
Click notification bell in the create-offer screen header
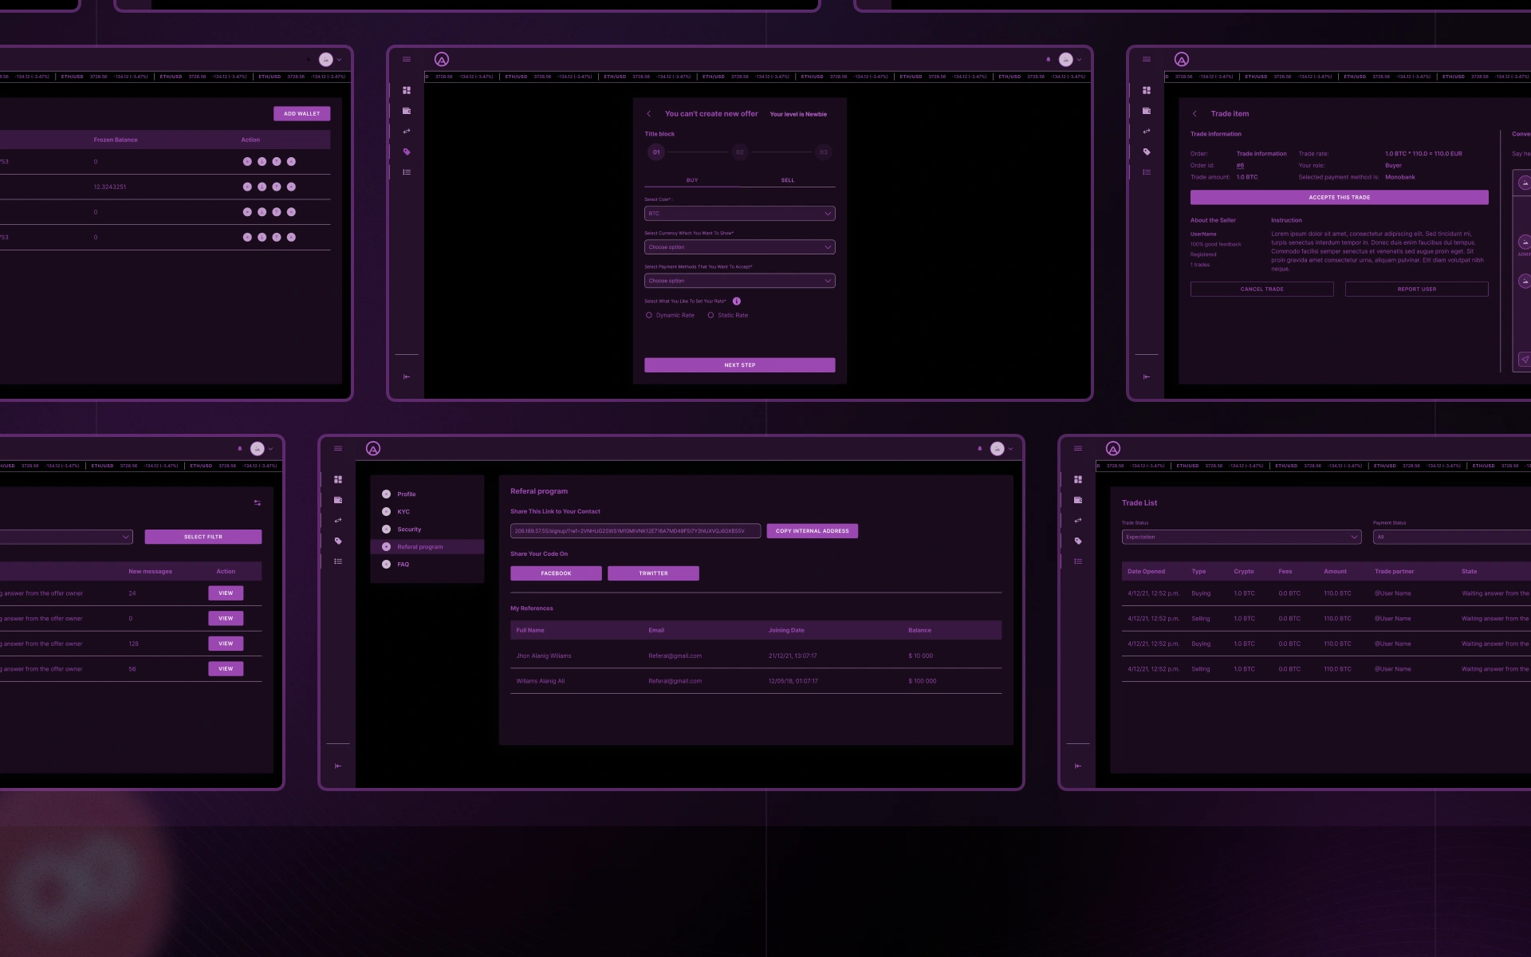coord(1048,60)
